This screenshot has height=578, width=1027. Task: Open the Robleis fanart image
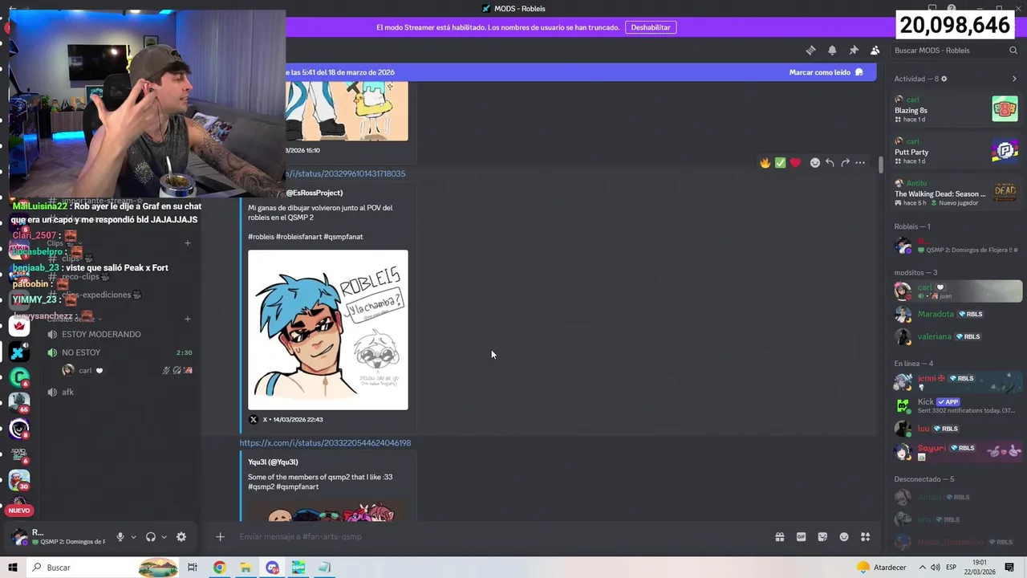click(x=327, y=330)
